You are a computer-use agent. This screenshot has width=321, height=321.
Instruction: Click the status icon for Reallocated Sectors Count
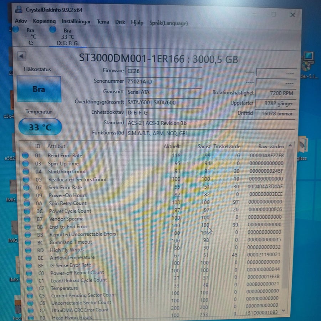(x=26, y=179)
